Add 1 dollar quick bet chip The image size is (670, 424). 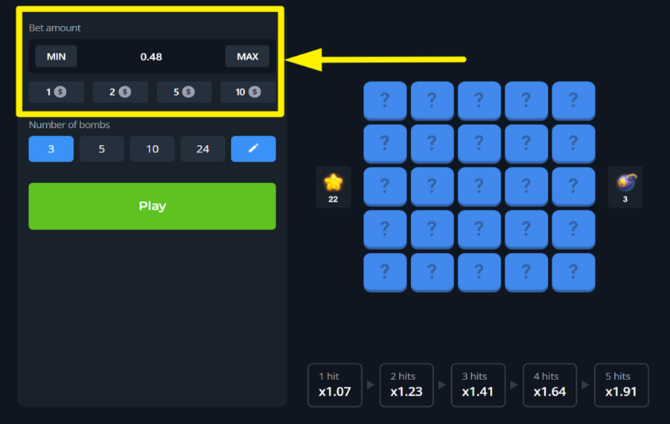pyautogui.click(x=57, y=92)
